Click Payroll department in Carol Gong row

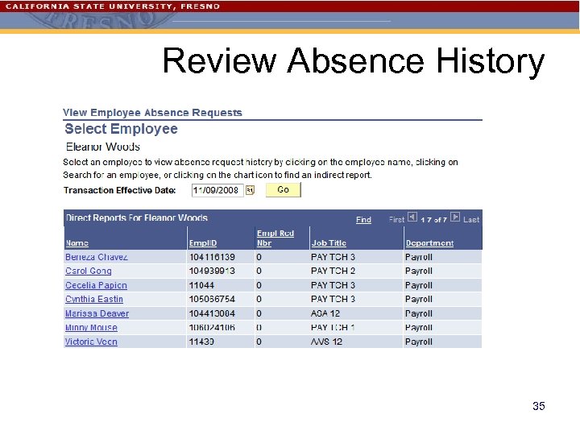419,271
